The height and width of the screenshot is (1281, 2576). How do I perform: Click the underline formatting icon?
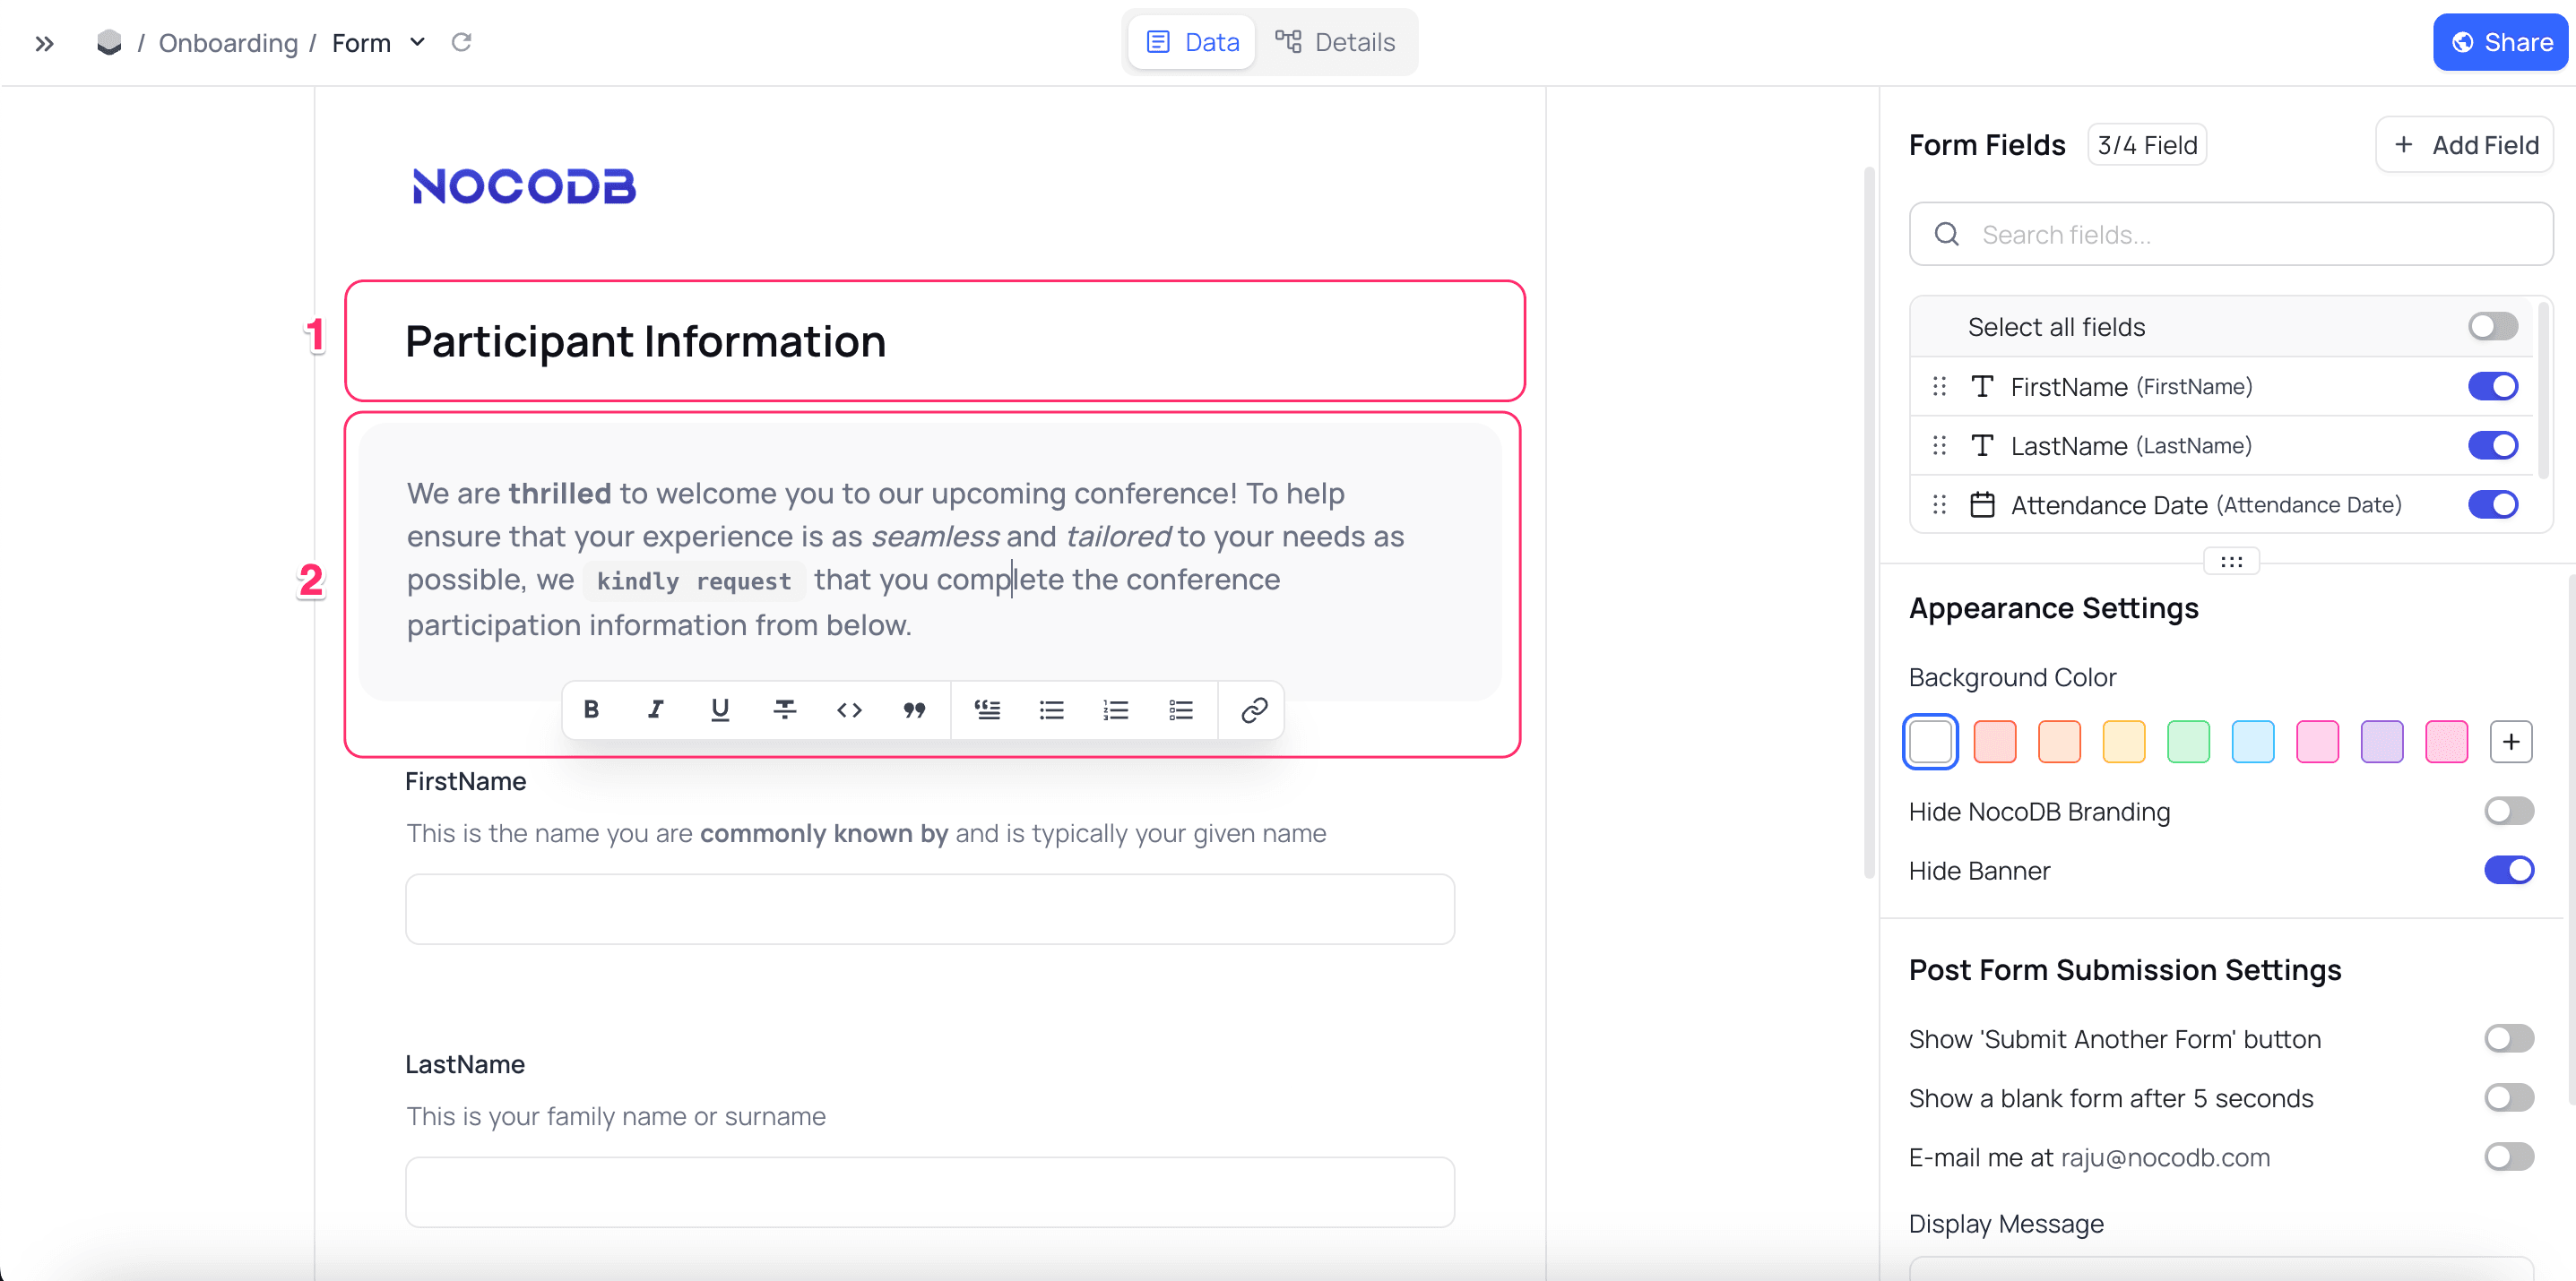(720, 709)
